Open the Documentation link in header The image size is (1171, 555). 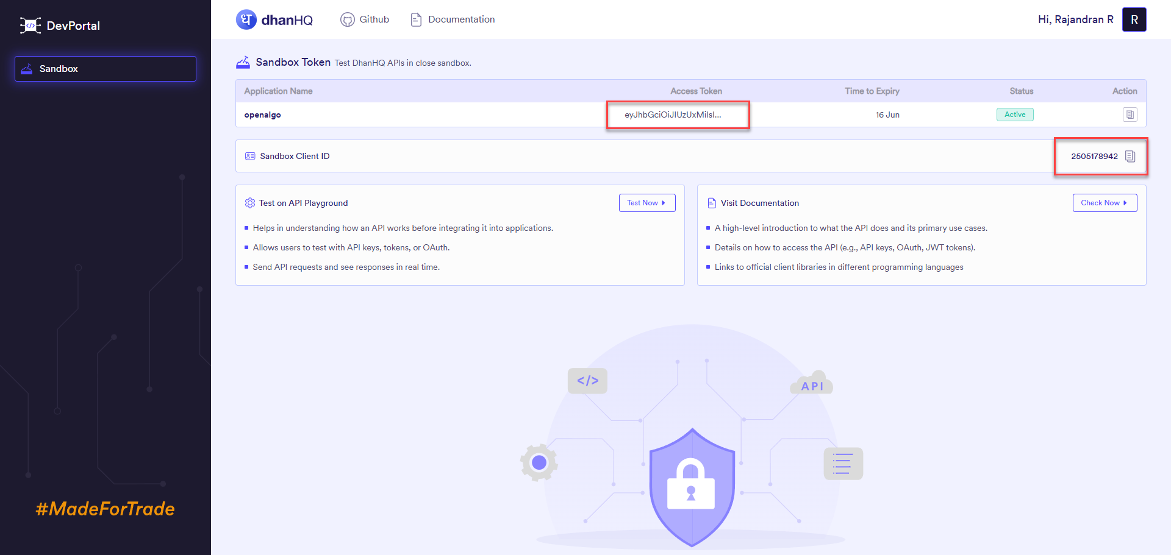point(453,19)
